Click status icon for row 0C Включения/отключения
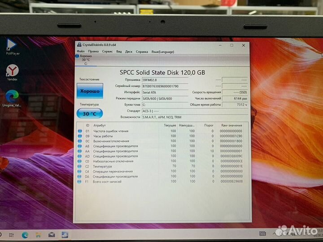This screenshot has height=242, width=323. [x=80, y=141]
